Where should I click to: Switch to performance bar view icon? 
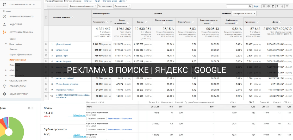(x=273, y=6)
